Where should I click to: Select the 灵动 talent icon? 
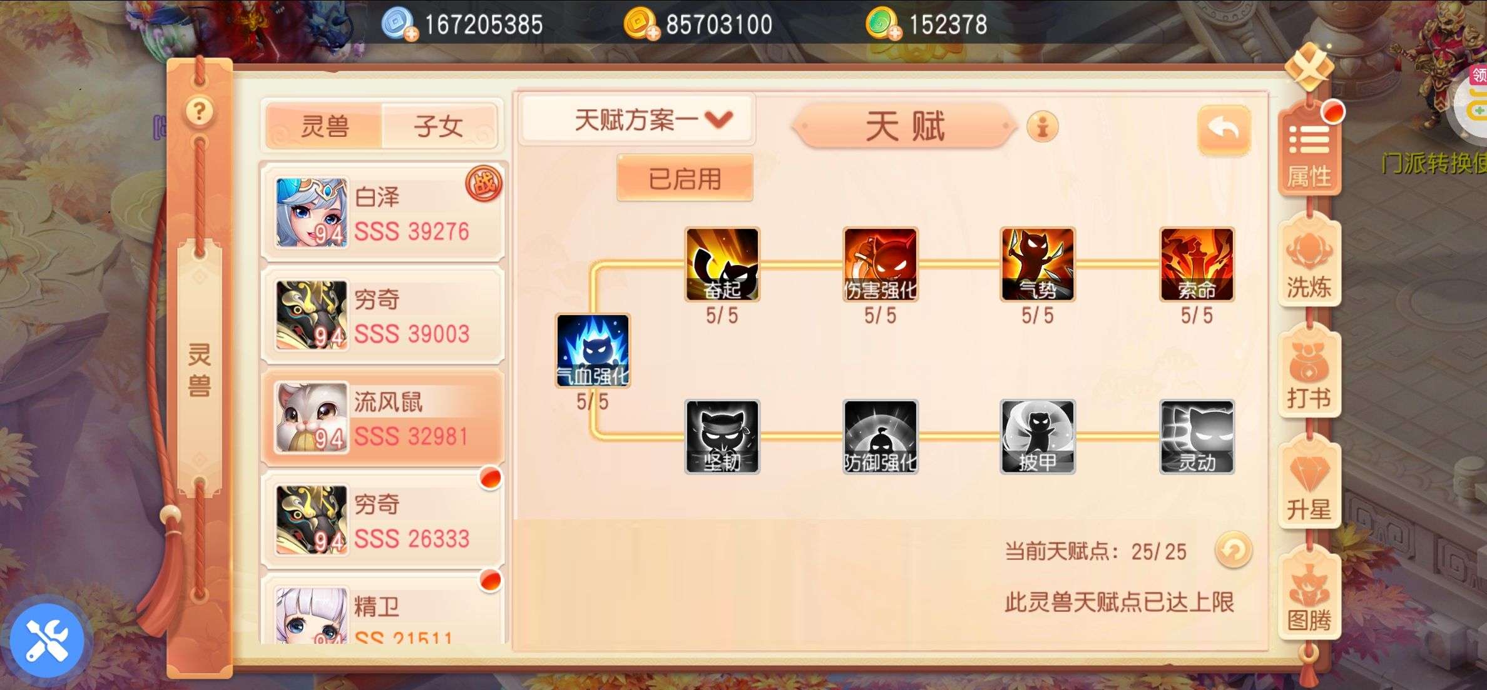coord(1197,437)
